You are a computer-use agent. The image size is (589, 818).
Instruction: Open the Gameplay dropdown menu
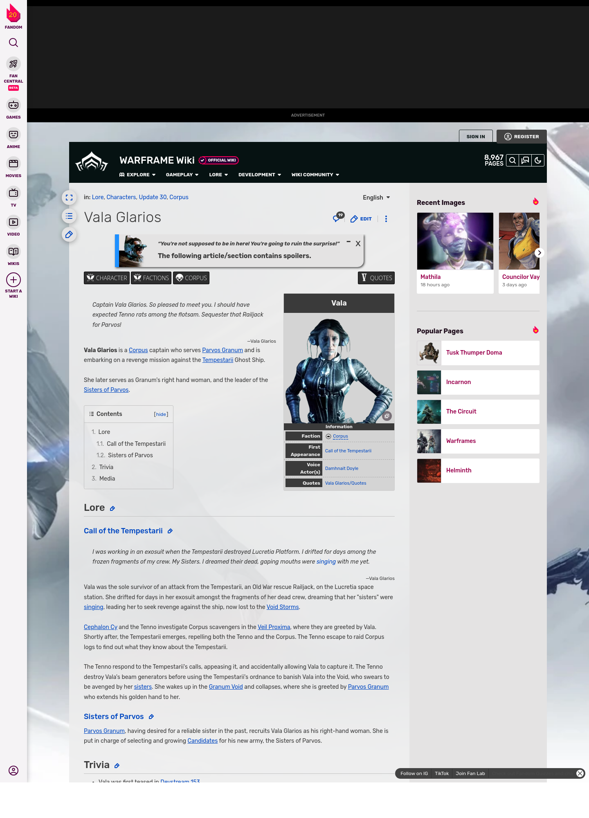click(182, 175)
